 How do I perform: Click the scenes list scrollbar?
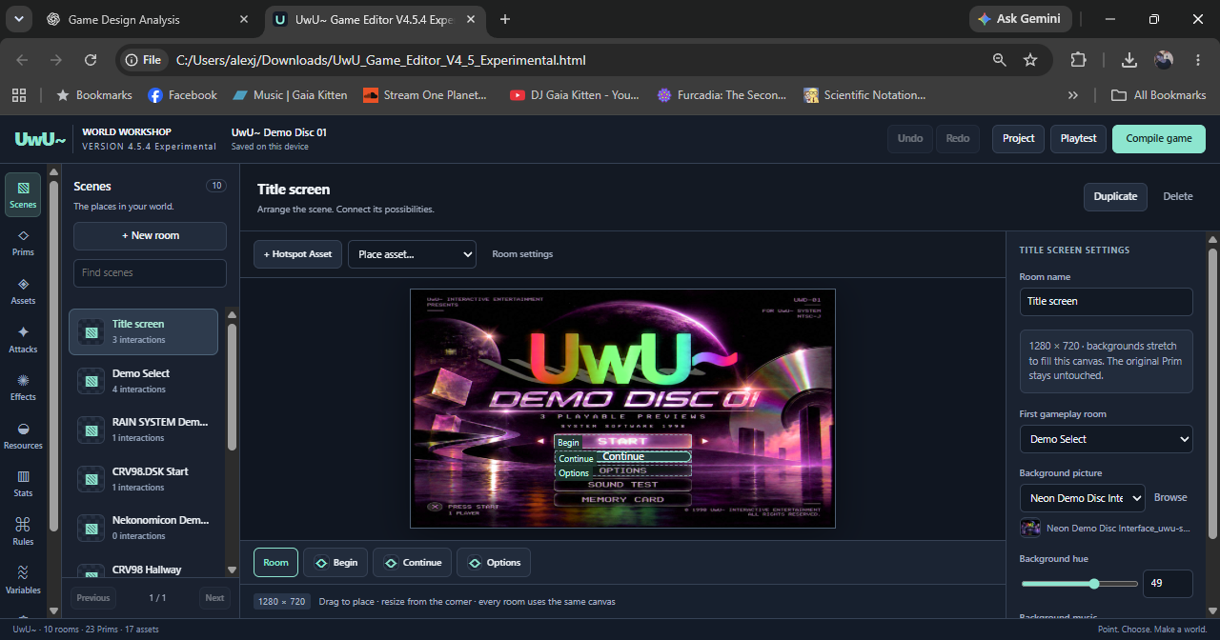click(232, 387)
